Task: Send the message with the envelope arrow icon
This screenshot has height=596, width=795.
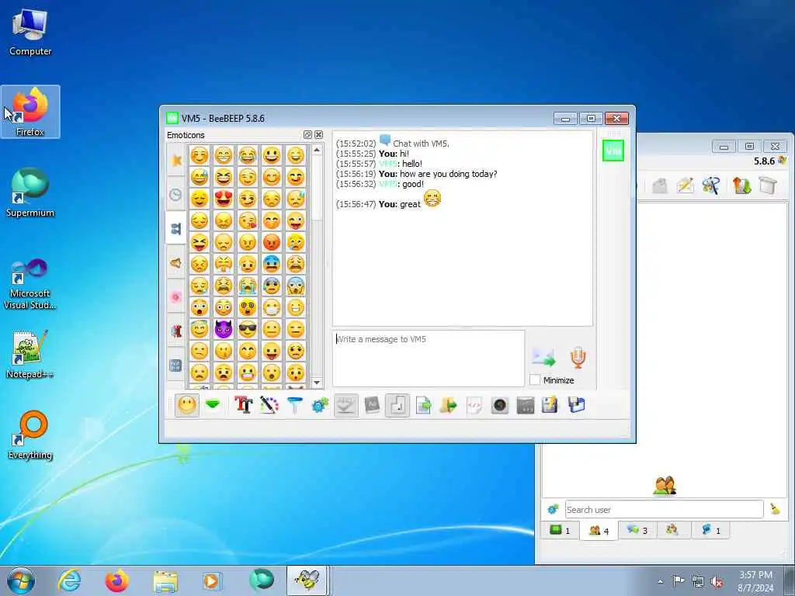Action: point(543,357)
